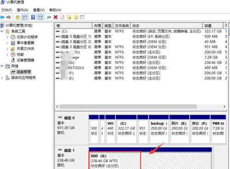230x169 pixels.
Task: Sort by the 布局 column header
Action: click(98, 26)
